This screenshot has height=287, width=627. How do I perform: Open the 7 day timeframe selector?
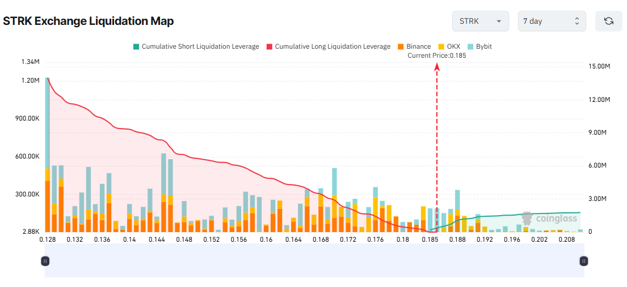(x=552, y=21)
